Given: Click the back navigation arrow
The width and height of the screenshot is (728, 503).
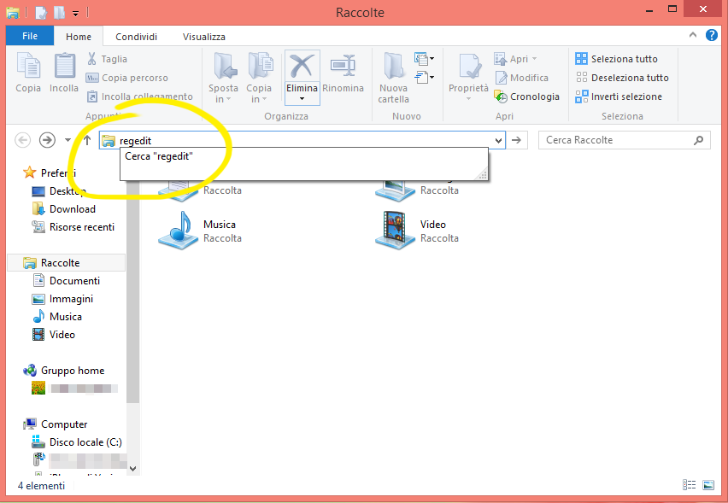Looking at the screenshot, I should (x=23, y=140).
